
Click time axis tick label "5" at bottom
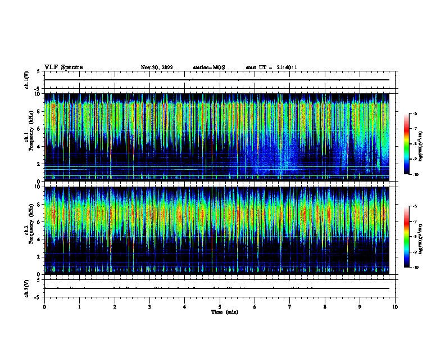tap(220, 307)
